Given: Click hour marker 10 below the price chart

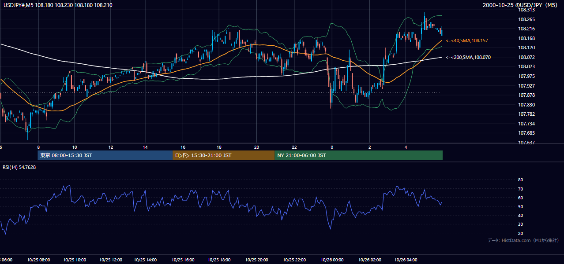Looking at the screenshot, I should tap(75, 147).
